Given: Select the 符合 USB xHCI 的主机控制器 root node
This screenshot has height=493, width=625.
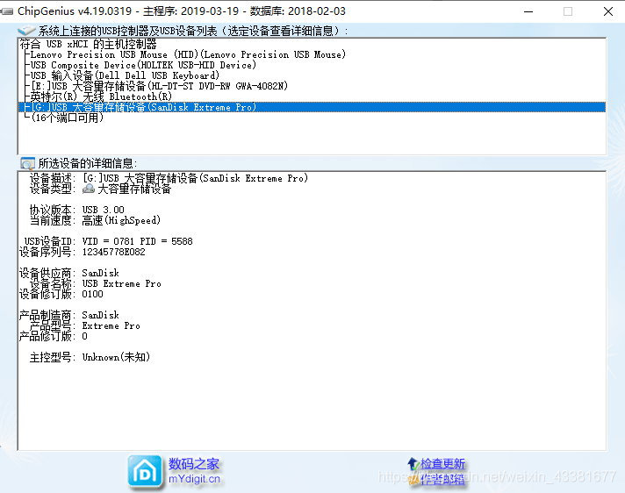Looking at the screenshot, I should pyautogui.click(x=88, y=44).
